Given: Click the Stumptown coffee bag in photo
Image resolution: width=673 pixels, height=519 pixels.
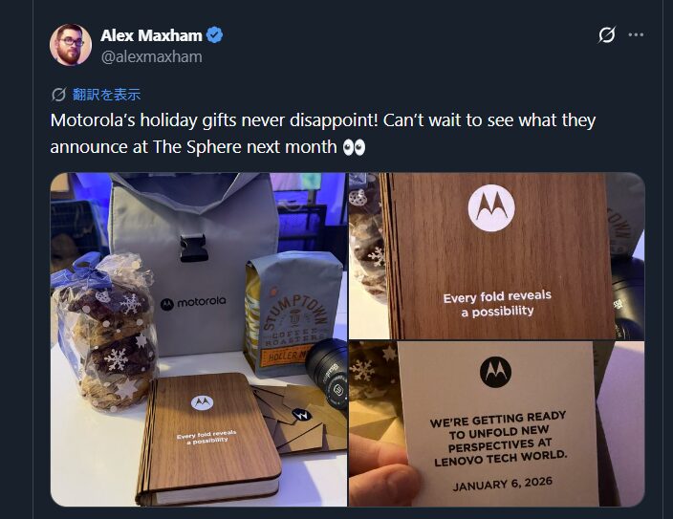Looking at the screenshot, I should point(292,314).
